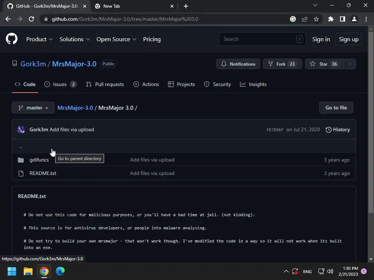374x280 pixels.
Task: Open the Actions tab
Action: [146, 84]
